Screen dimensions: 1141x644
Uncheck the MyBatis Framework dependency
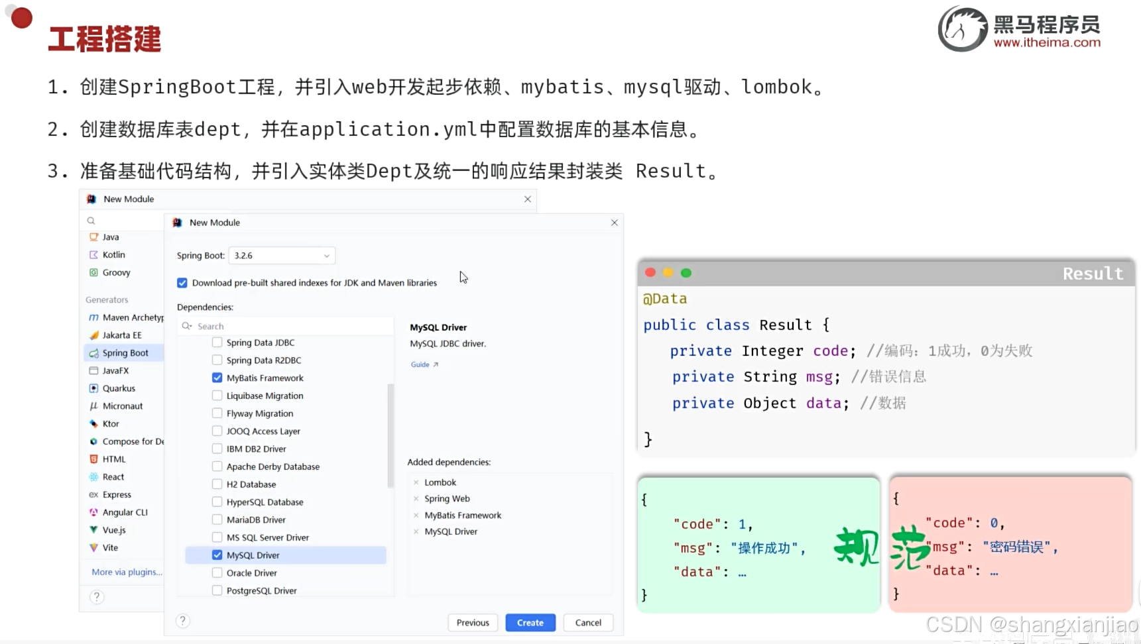tap(217, 378)
